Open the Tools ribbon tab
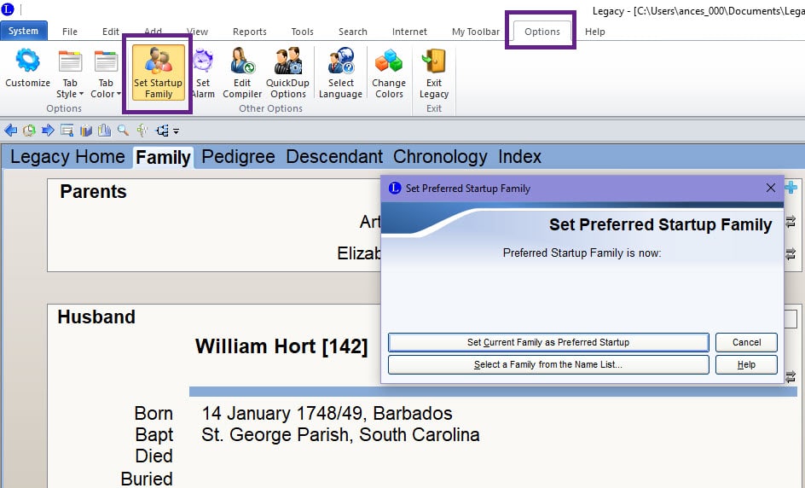This screenshot has height=488, width=805. (303, 32)
